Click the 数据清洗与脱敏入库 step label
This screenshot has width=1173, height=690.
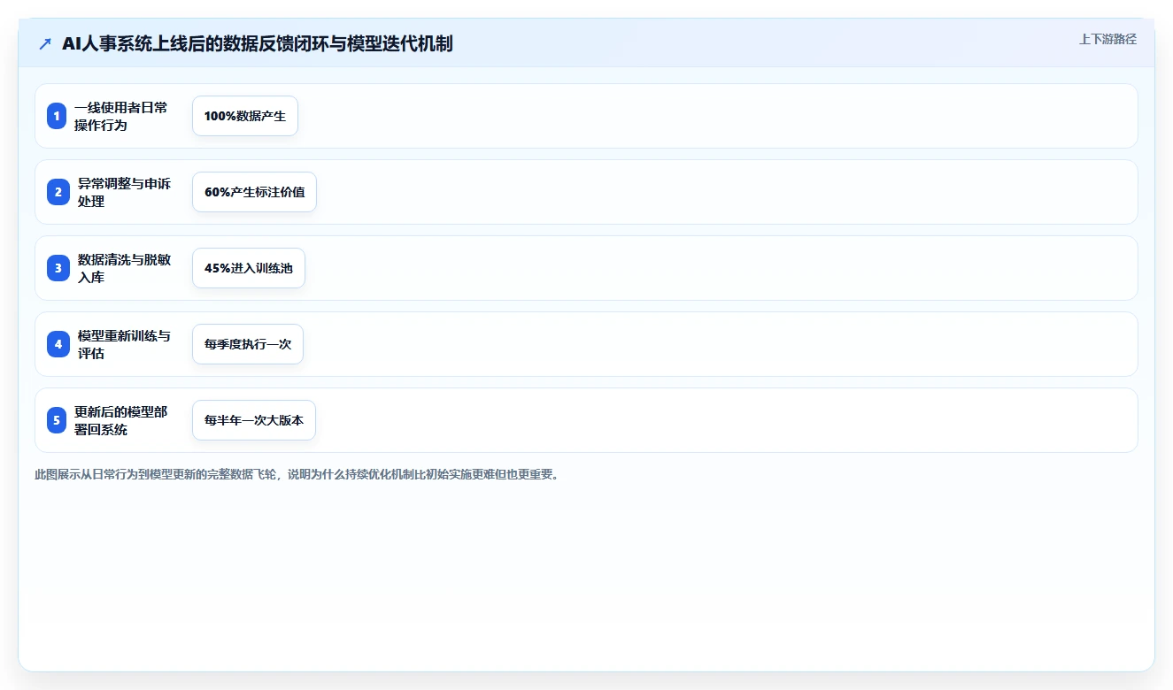124,268
